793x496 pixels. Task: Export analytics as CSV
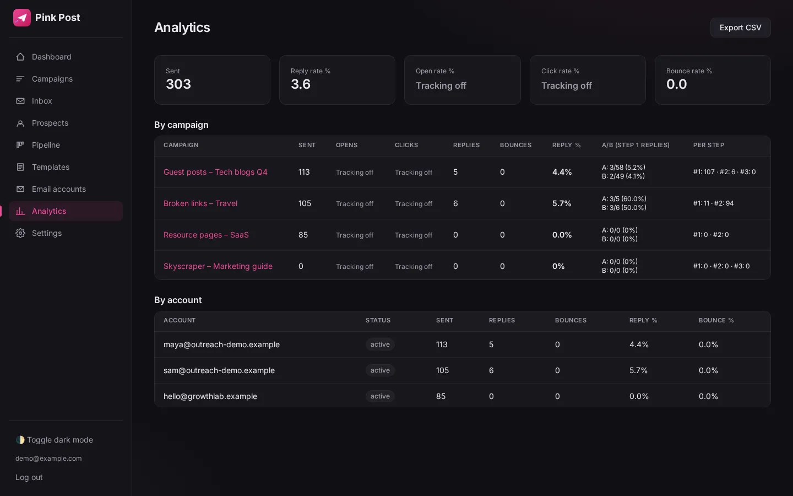coord(740,28)
